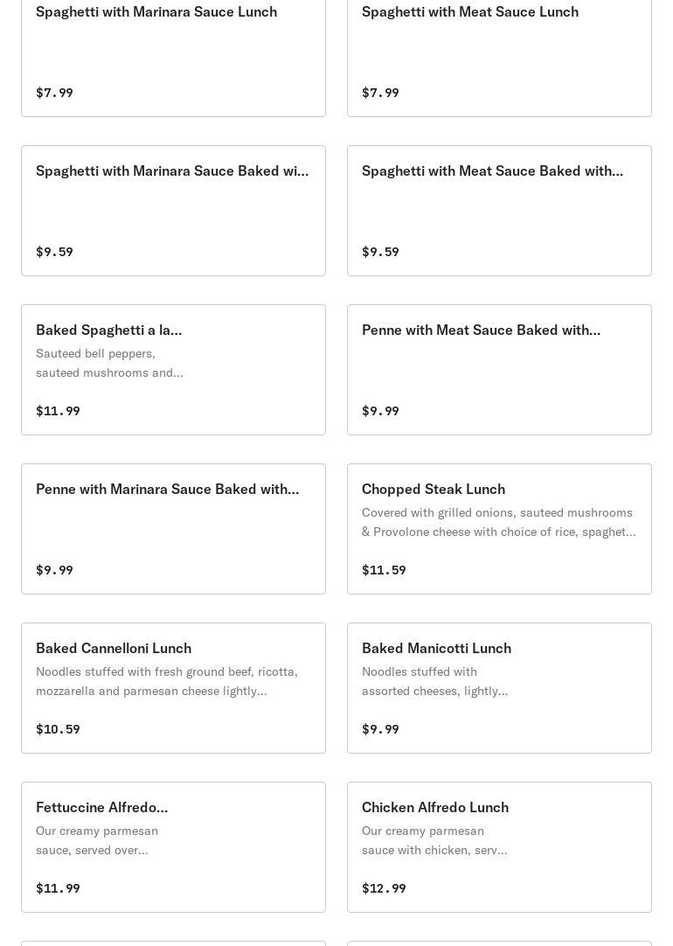Open Penne with Marinara Sauce Baked item
This screenshot has width=673, height=946.
click(x=167, y=490)
